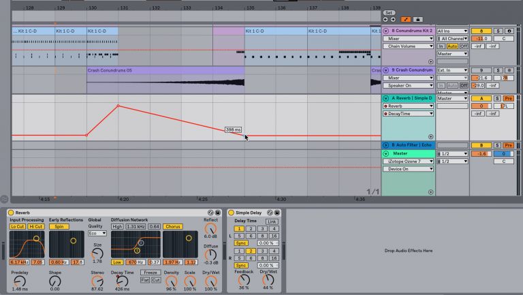Image resolution: width=523 pixels, height=295 pixels.
Task: Collapse the 8 Conundrums Kit 2 track
Action: pyautogui.click(x=386, y=31)
